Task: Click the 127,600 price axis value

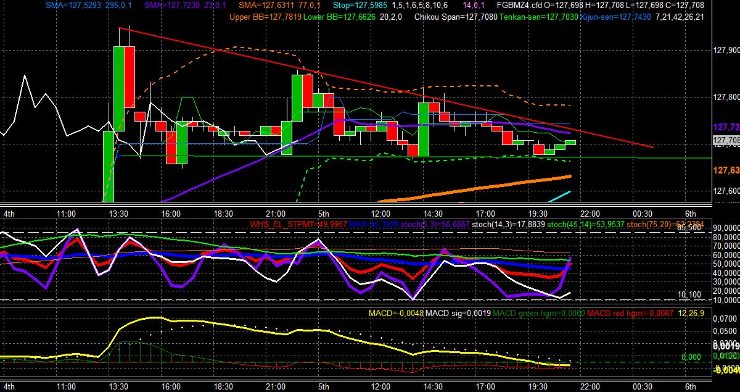Action: pos(726,191)
